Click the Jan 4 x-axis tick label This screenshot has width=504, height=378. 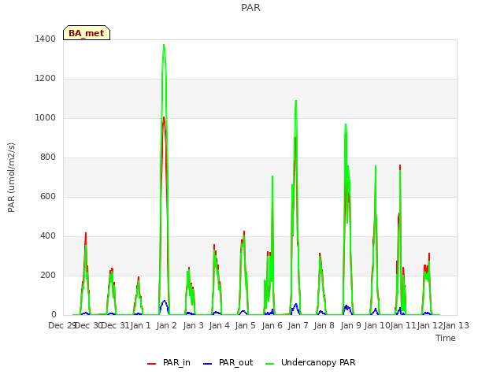219,325
